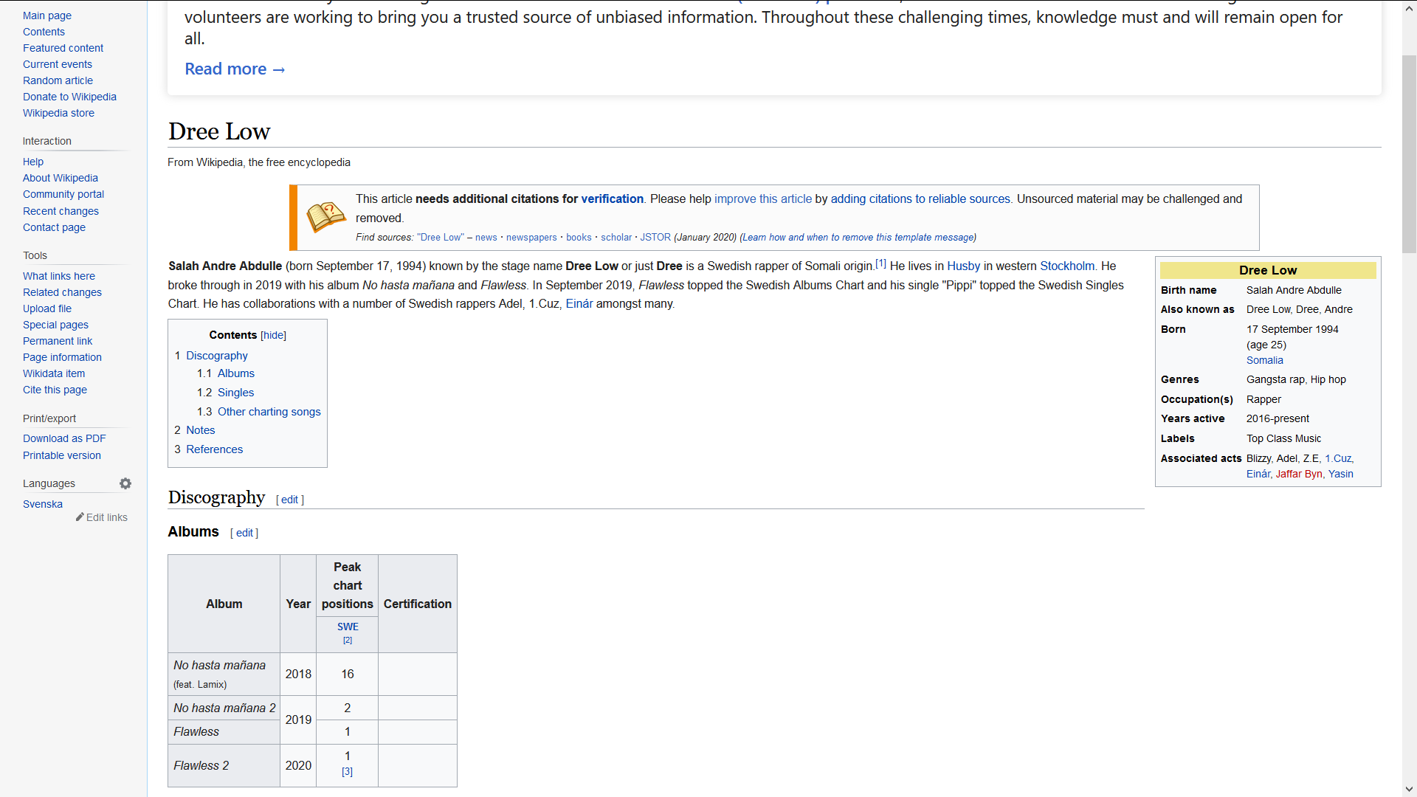Open Related changes tool
Viewport: 1417px width, 797px height.
coord(62,292)
